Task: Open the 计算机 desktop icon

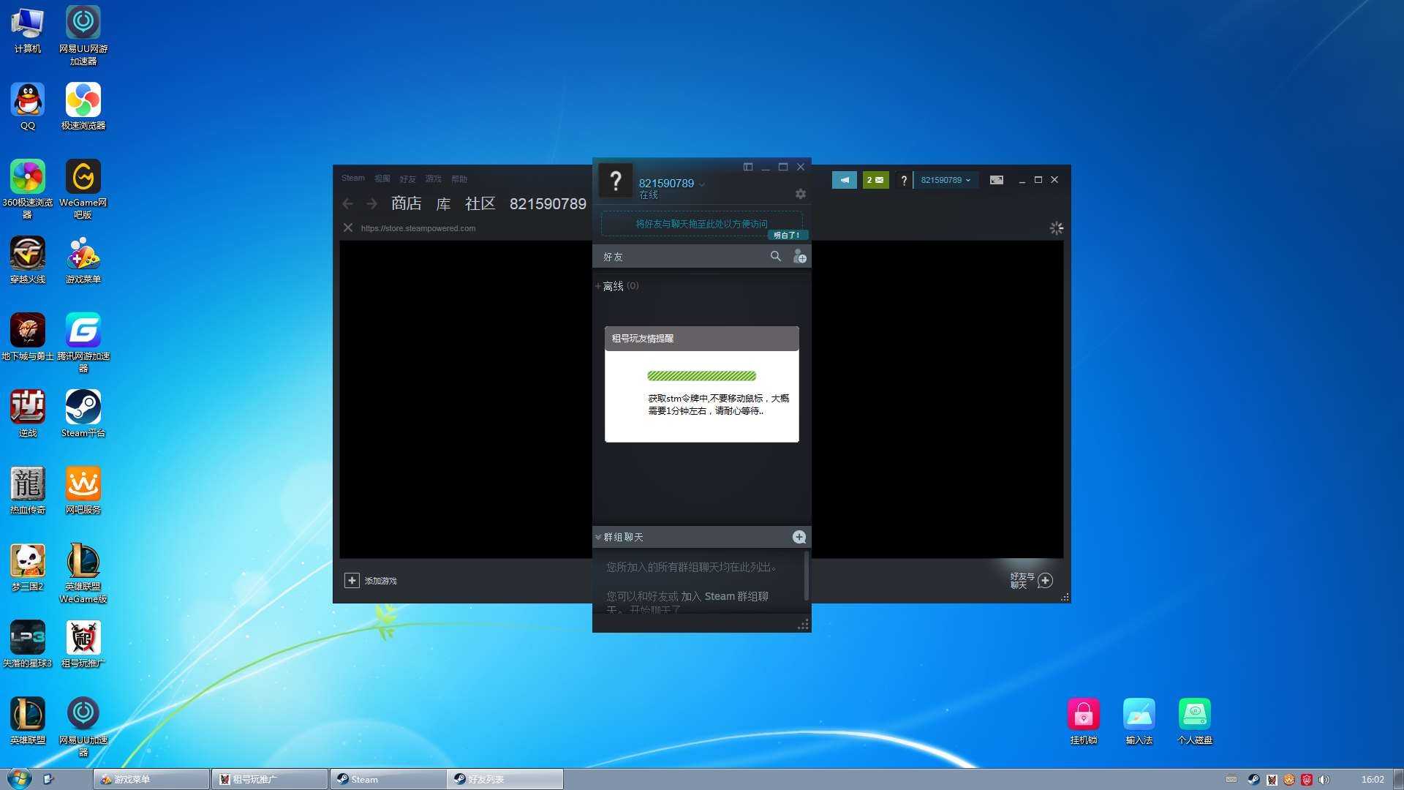Action: tap(28, 30)
